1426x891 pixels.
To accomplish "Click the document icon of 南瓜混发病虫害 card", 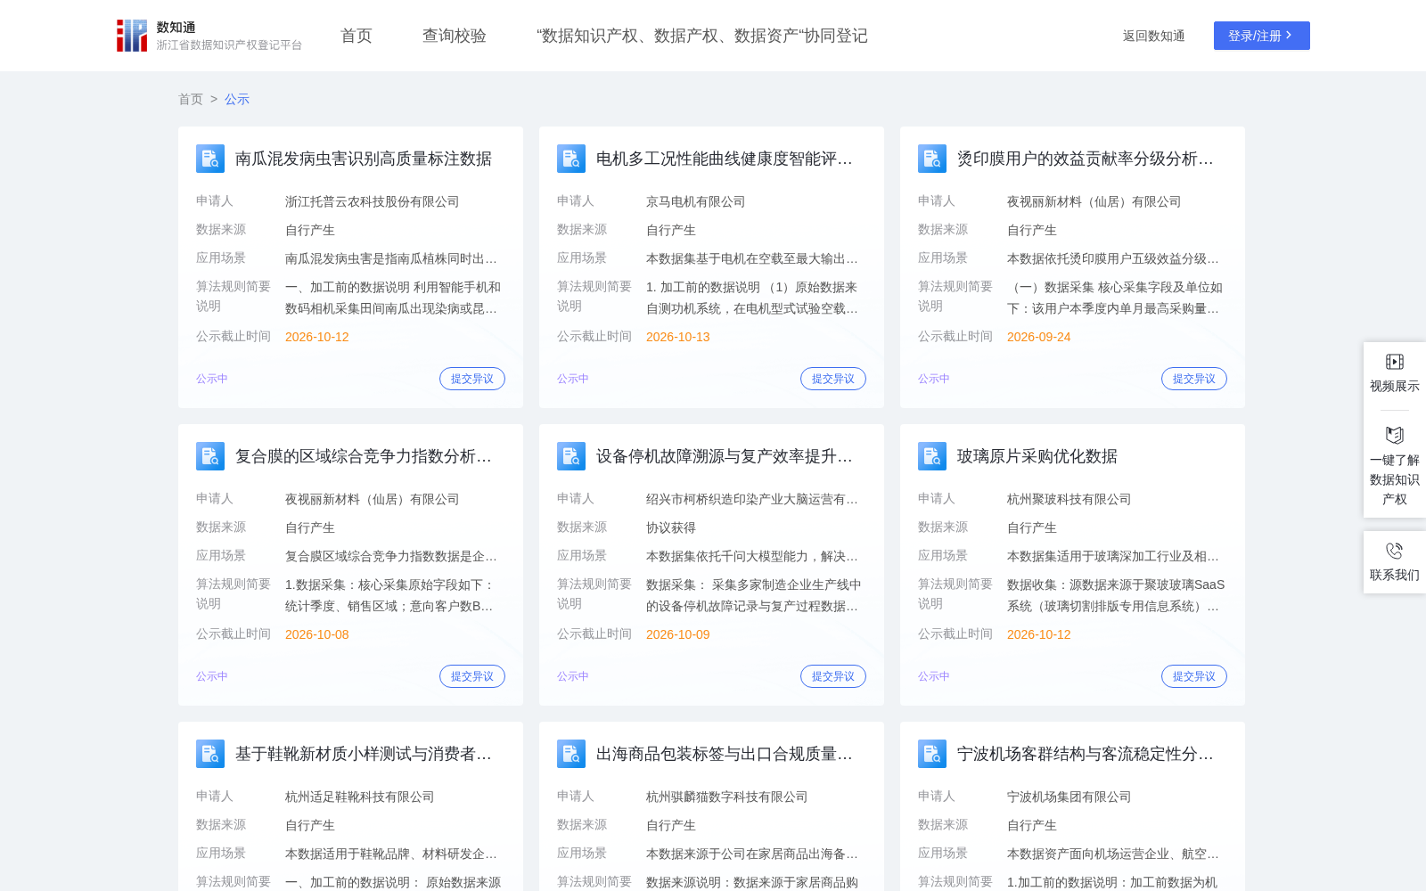I will click(x=210, y=159).
